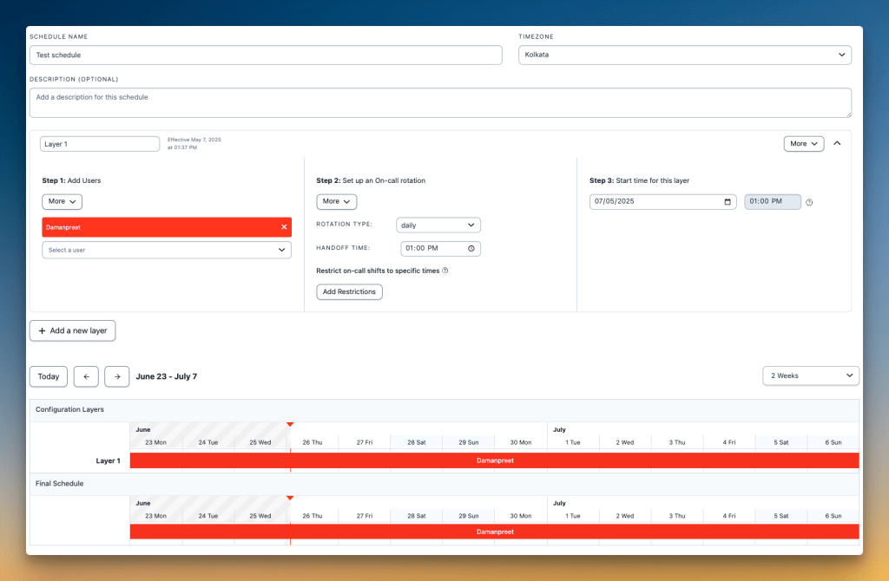The height and width of the screenshot is (581, 889).
Task: Open the More menu in the Layer 1 header
Action: [803, 143]
